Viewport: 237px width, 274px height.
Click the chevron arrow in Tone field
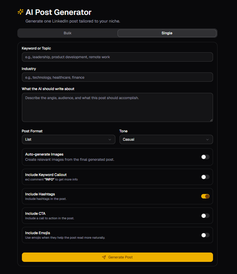tap(207, 140)
